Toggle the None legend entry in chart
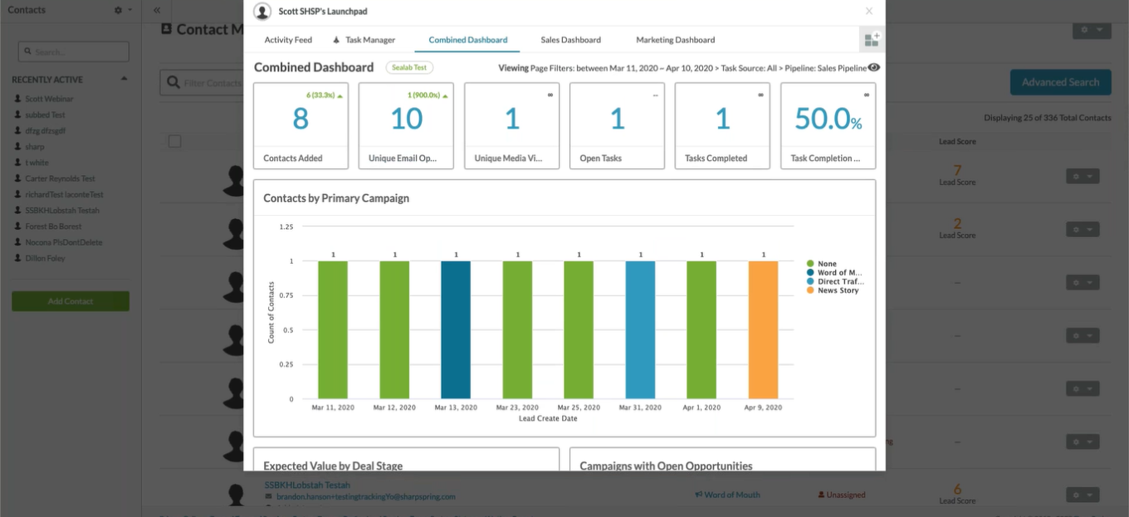This screenshot has height=517, width=1129. 827,264
